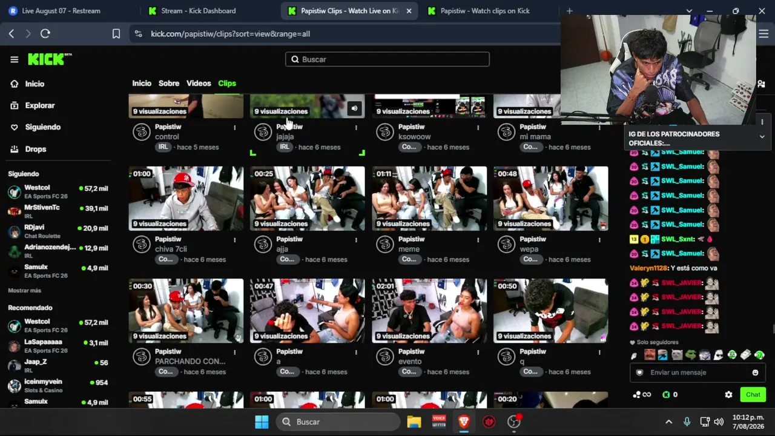
Task: Unmute the 'jajaja' clip preview speaker icon
Action: click(x=354, y=109)
